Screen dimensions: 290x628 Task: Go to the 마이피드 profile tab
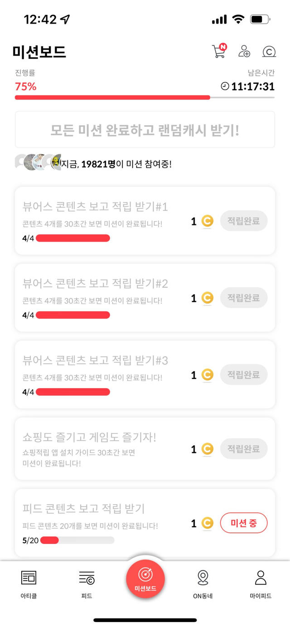click(261, 584)
